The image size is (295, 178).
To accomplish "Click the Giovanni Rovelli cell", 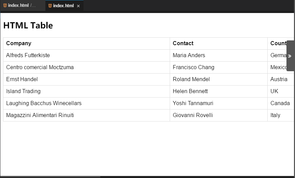I will point(219,115).
